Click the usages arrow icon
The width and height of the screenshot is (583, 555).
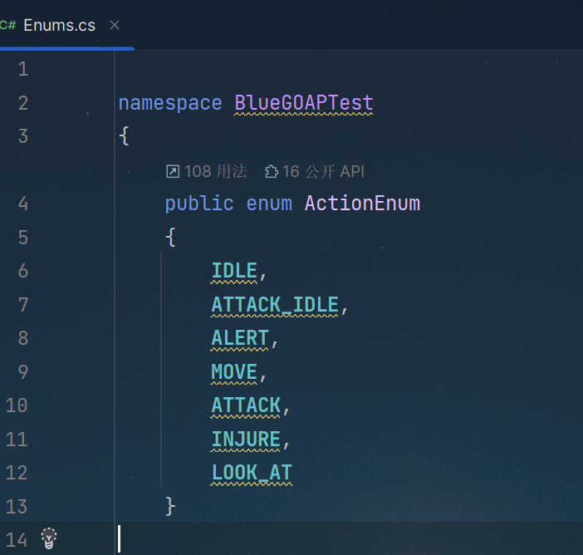tap(173, 171)
